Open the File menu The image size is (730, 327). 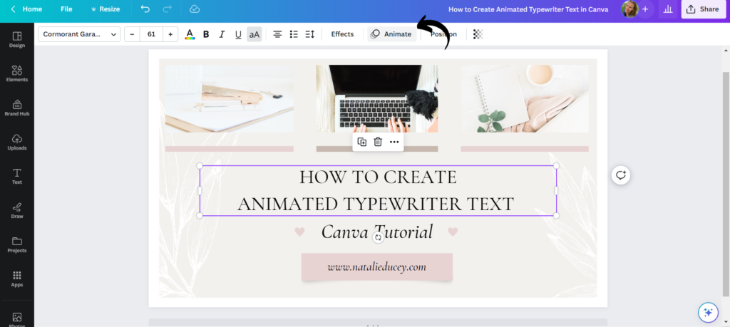click(x=66, y=9)
